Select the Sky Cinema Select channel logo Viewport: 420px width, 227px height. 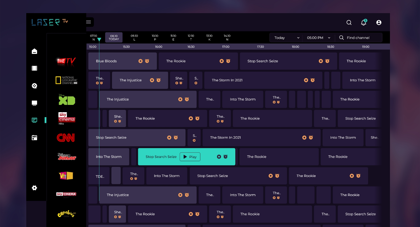coord(66,195)
